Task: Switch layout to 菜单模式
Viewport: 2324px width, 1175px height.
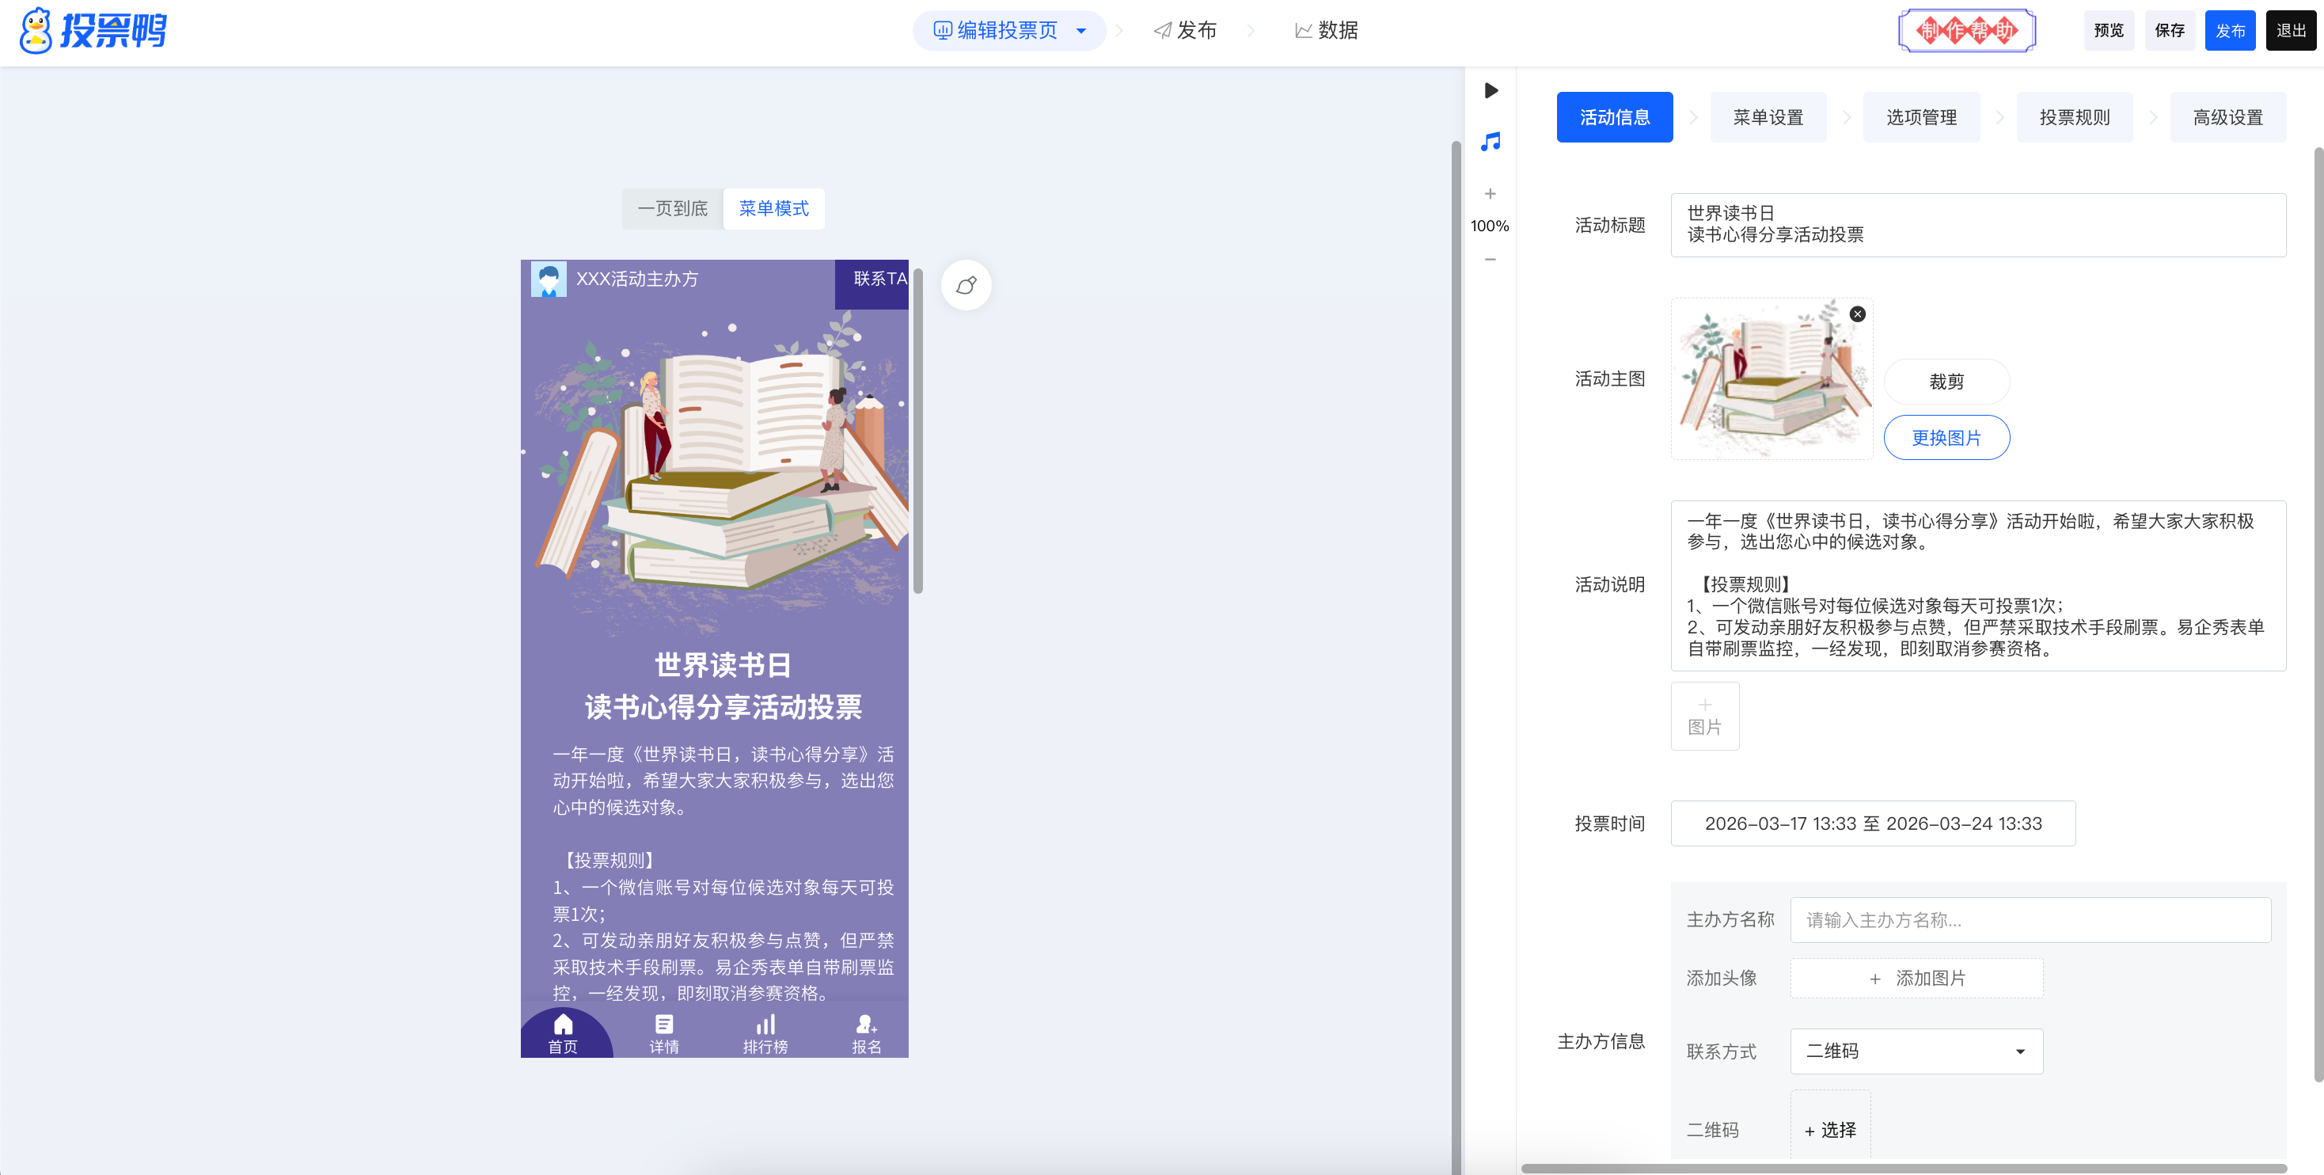Action: pos(773,208)
